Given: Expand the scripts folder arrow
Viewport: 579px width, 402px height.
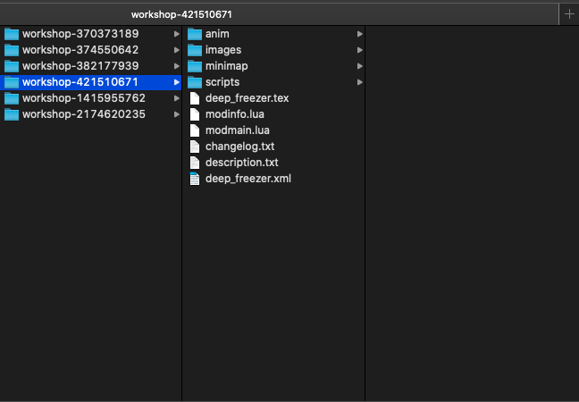Looking at the screenshot, I should pos(360,82).
